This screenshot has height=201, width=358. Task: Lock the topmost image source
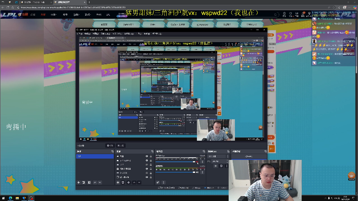151,156
